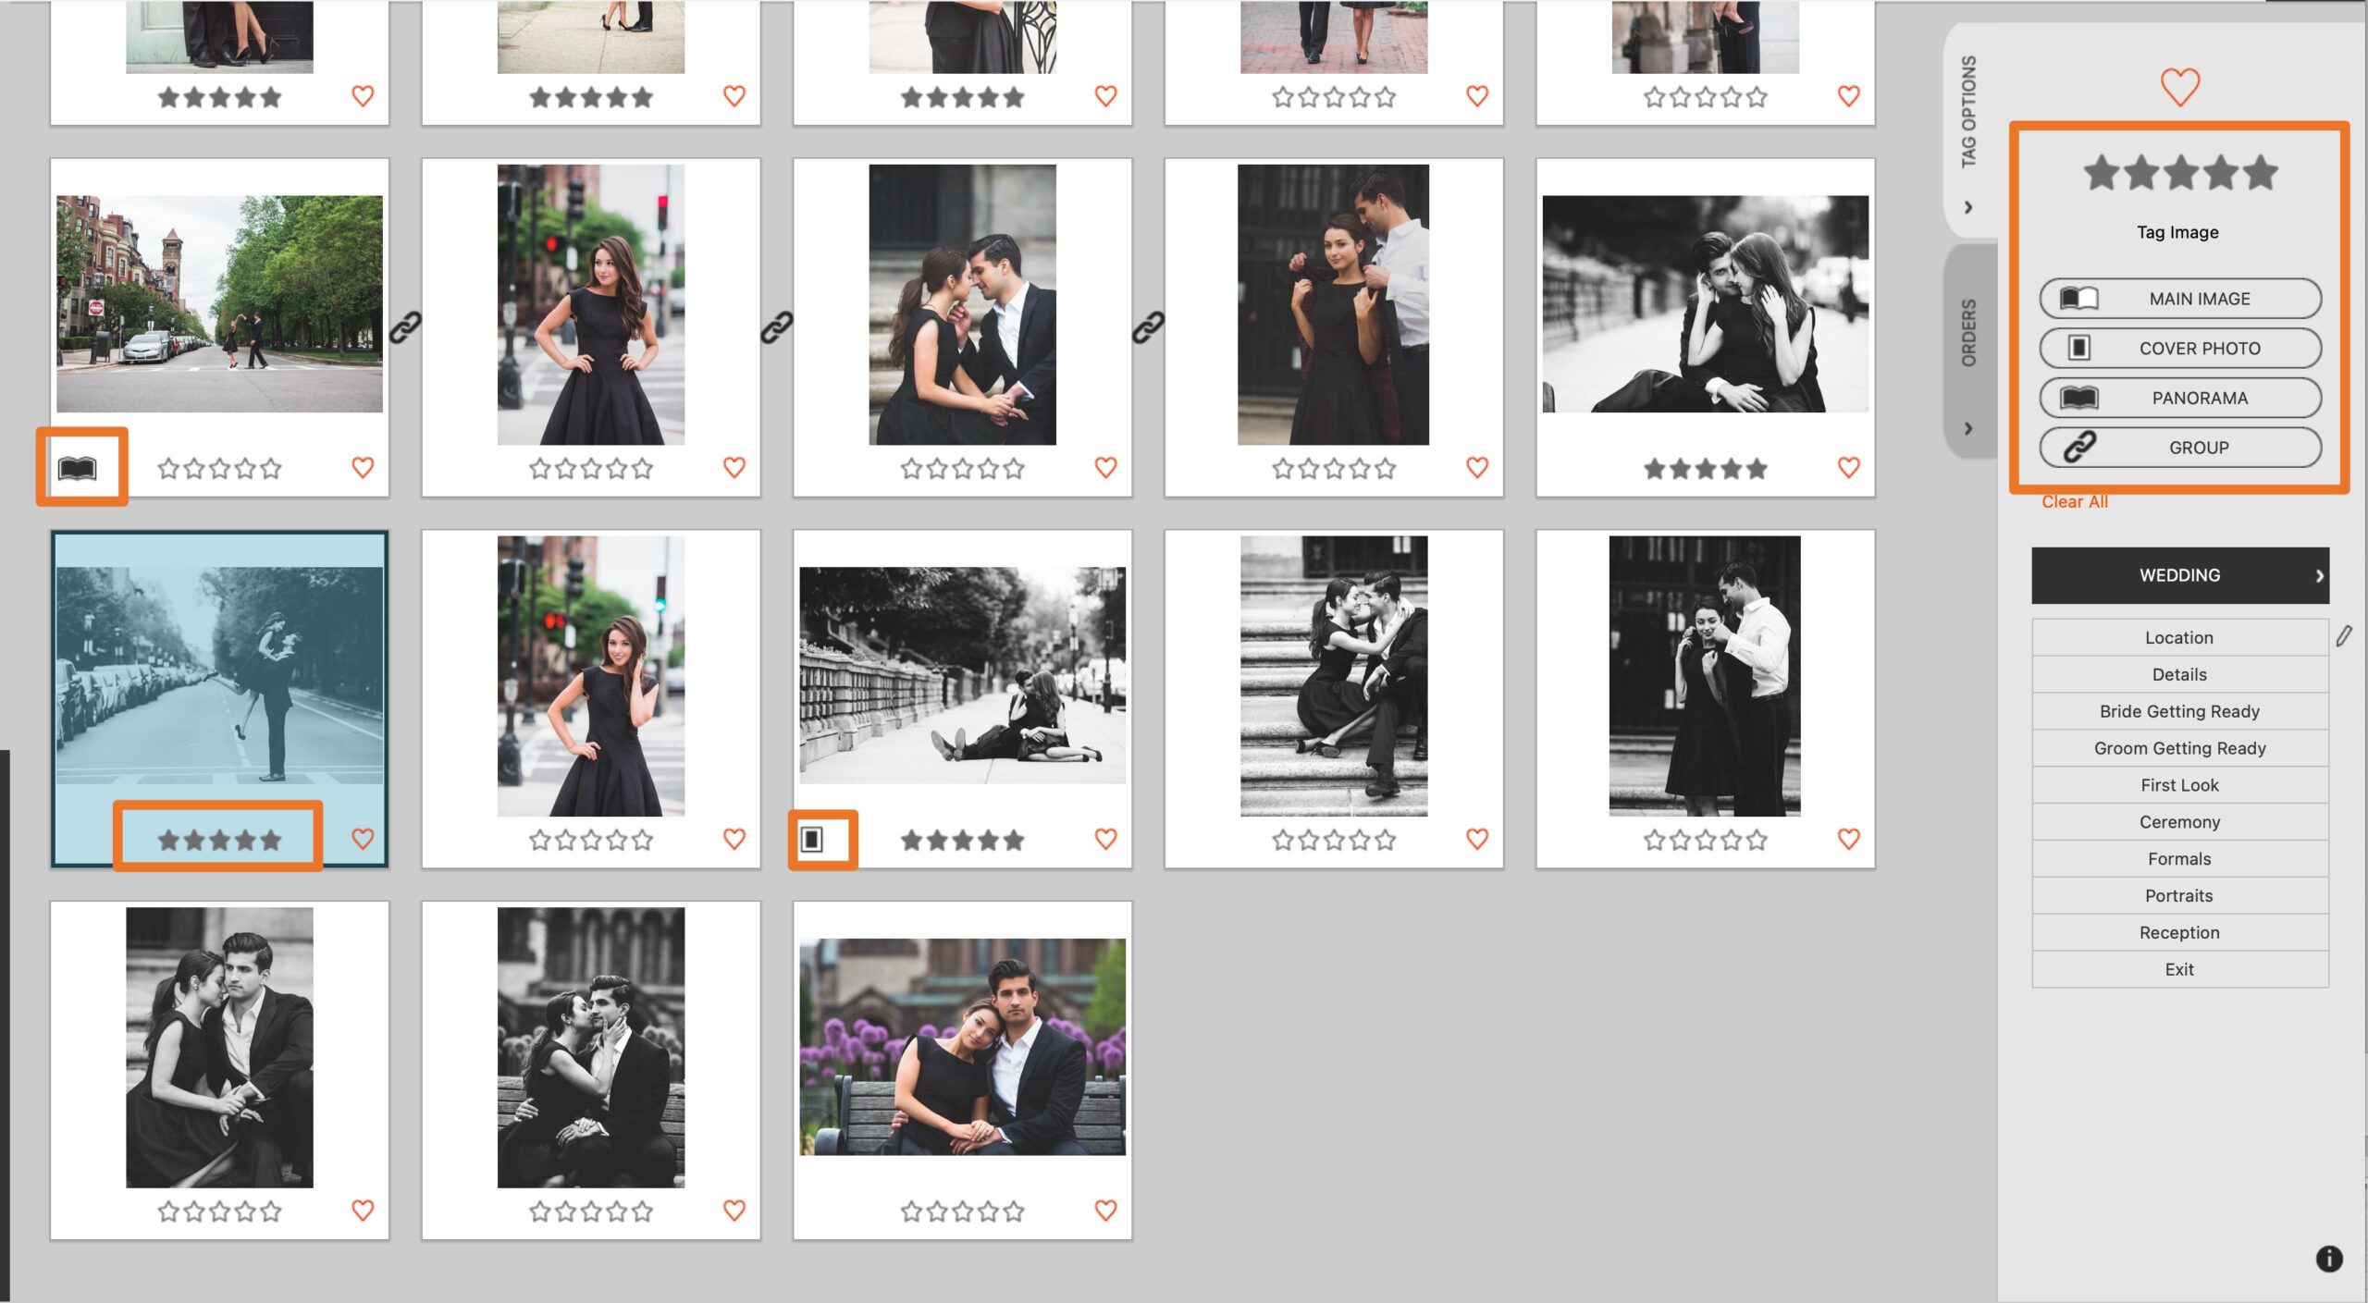Collapse the TAG OPTIONS panel arrow

tap(1968, 207)
